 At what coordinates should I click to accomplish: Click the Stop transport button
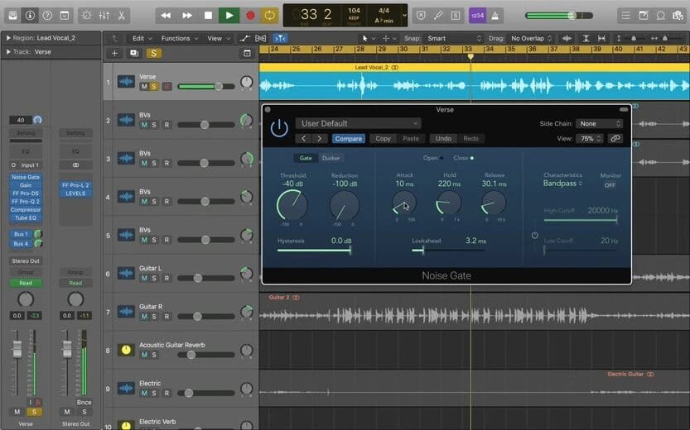click(x=208, y=16)
